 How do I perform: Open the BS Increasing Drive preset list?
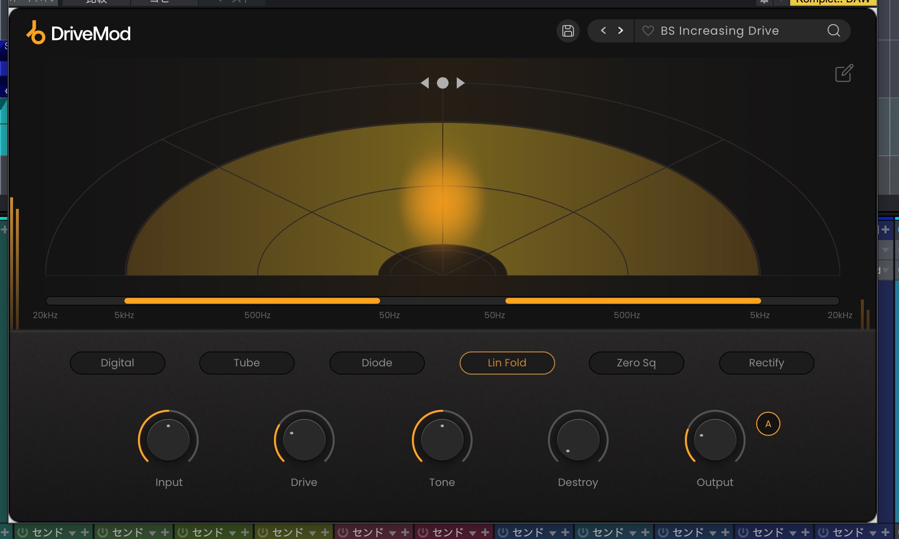[719, 31]
